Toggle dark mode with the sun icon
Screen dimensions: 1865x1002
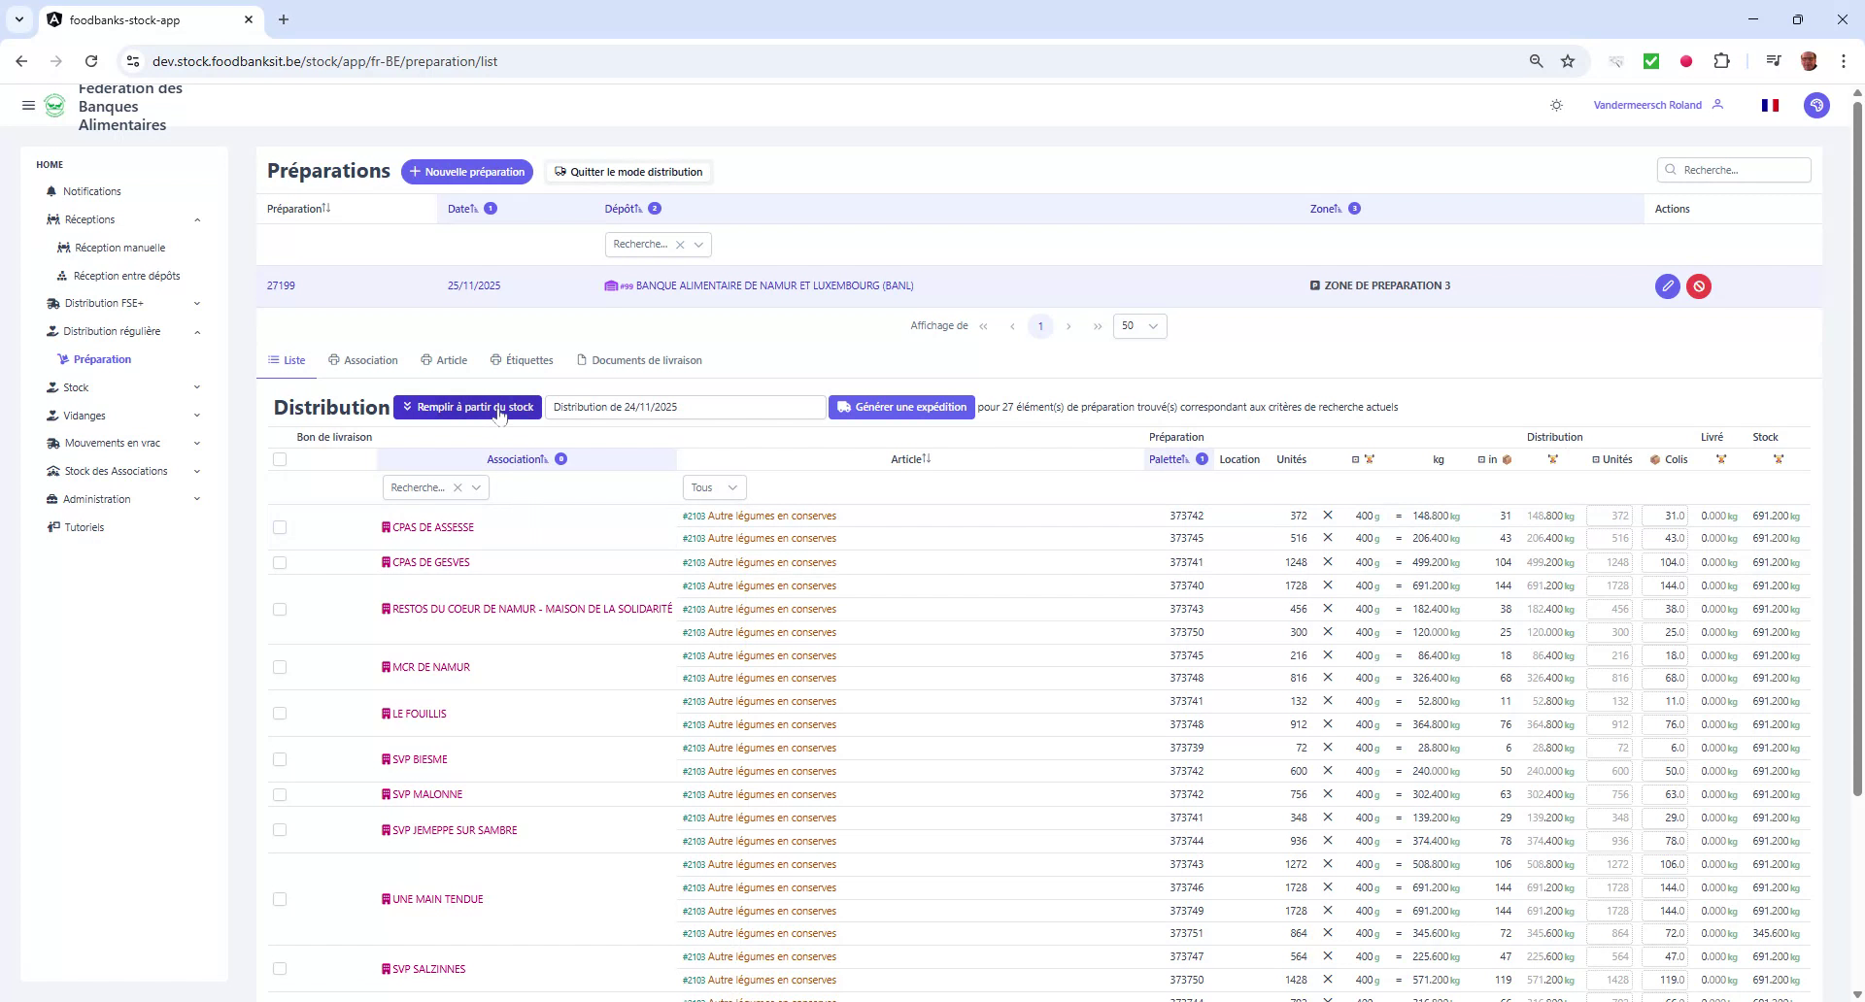point(1556,105)
